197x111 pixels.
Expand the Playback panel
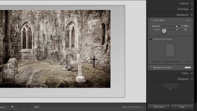click(x=191, y=79)
